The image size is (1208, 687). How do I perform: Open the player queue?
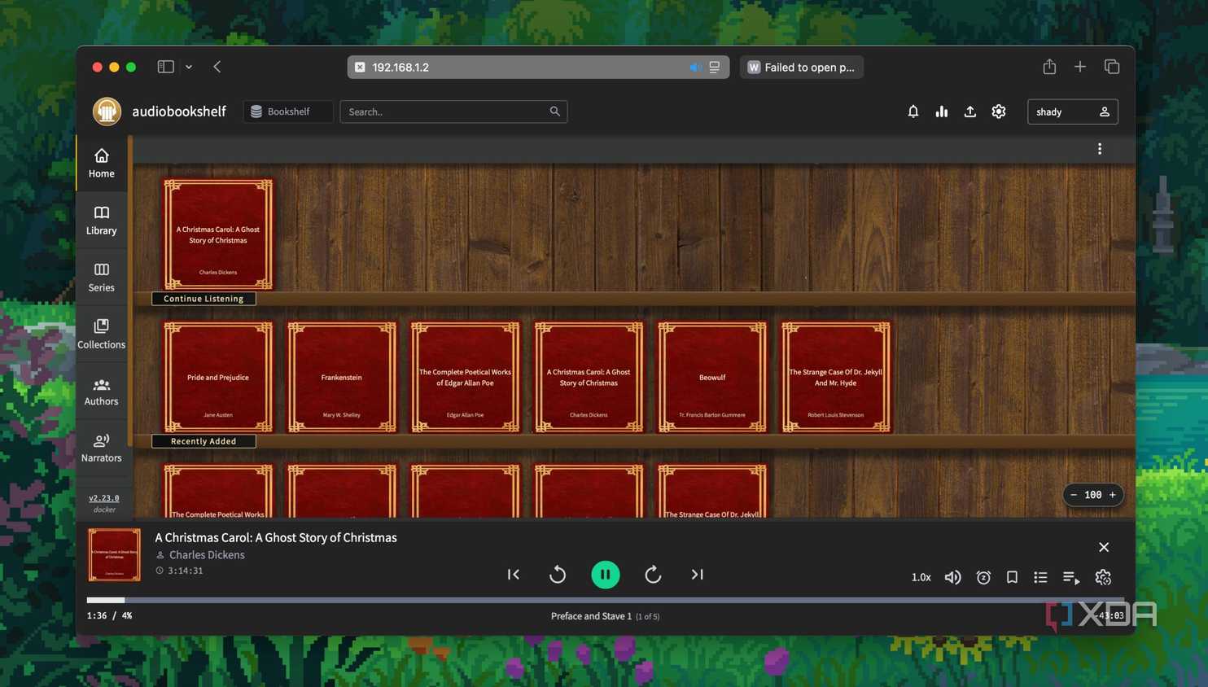[x=1071, y=577]
